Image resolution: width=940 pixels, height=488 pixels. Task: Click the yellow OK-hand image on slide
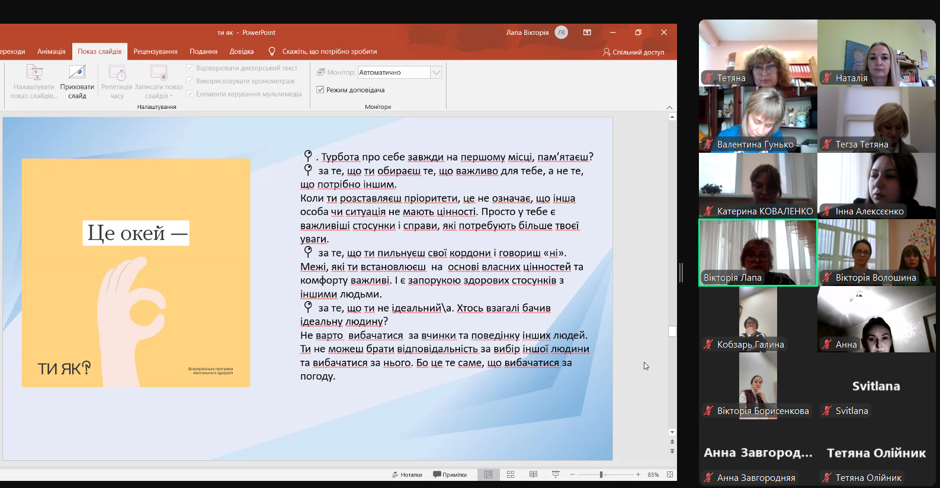(x=136, y=272)
